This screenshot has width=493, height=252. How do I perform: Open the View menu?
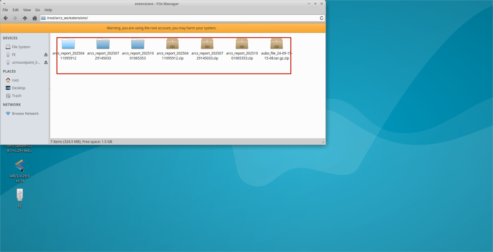click(27, 10)
